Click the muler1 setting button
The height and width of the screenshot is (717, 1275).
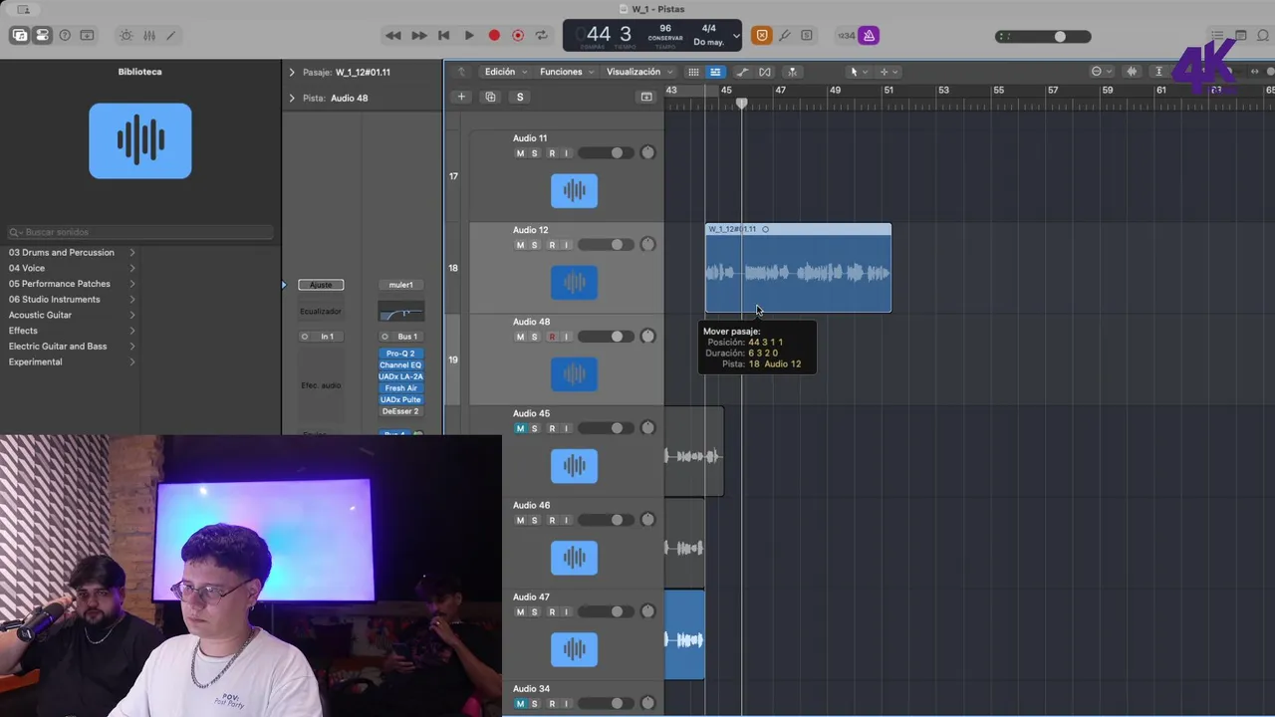click(400, 285)
